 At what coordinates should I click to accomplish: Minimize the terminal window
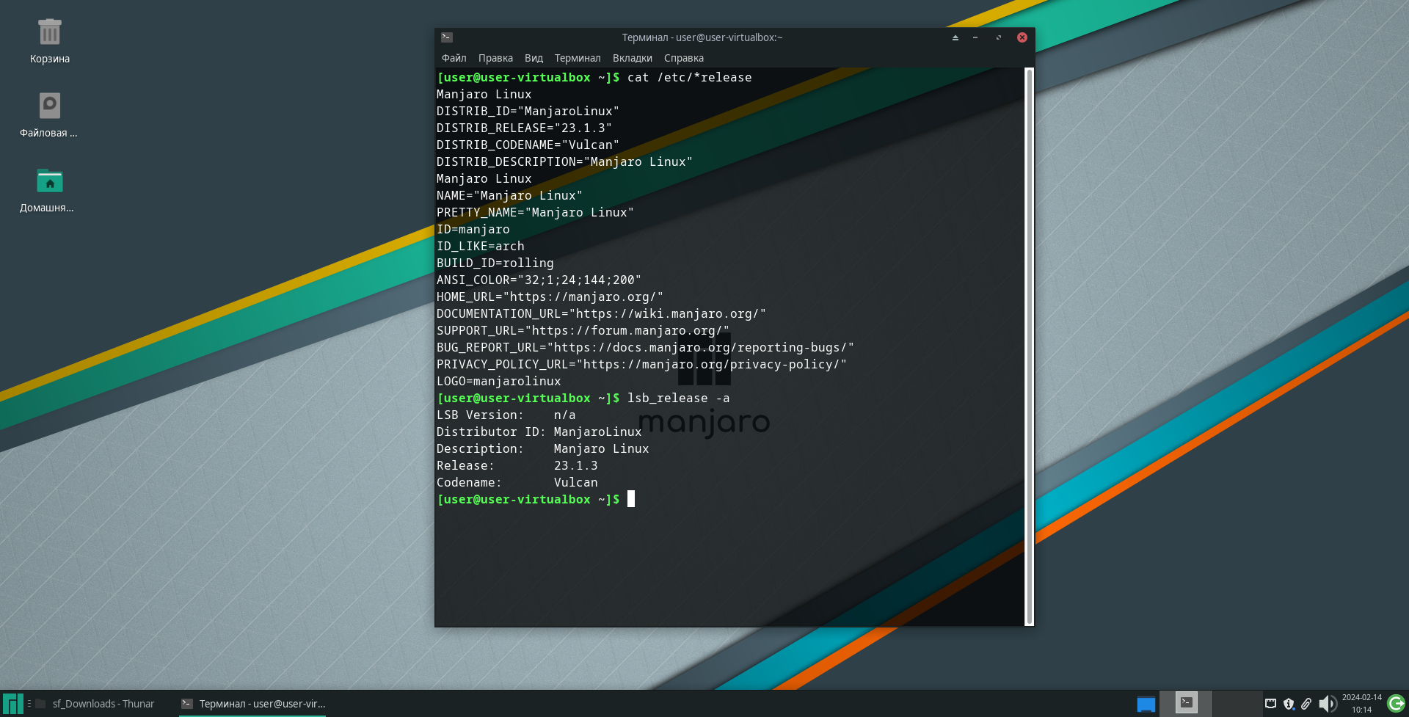[975, 37]
